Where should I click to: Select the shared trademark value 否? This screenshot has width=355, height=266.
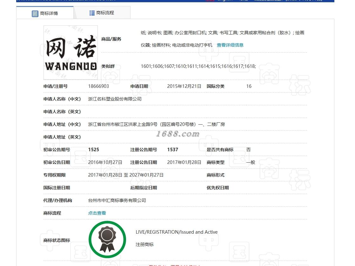click(x=248, y=150)
